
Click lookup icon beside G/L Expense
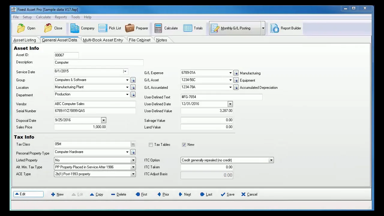coord(236,73)
